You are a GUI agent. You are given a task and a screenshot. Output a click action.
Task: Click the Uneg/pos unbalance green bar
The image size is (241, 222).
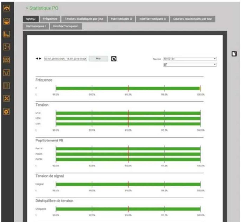128,209
